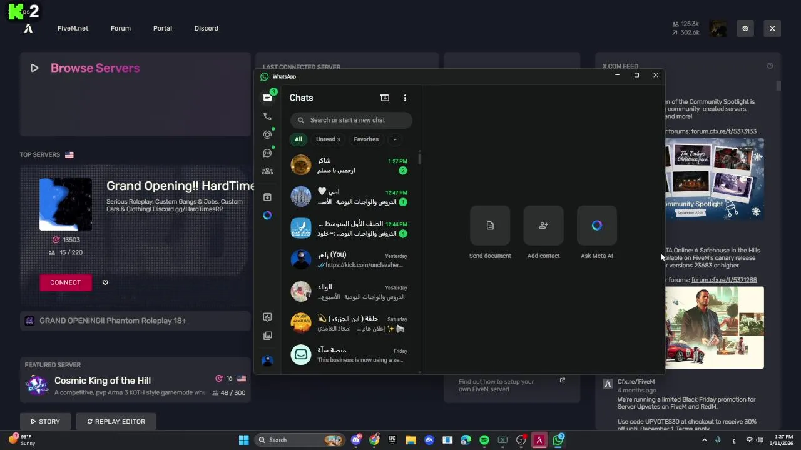Click the help icon next to X.COM FEED

770,66
